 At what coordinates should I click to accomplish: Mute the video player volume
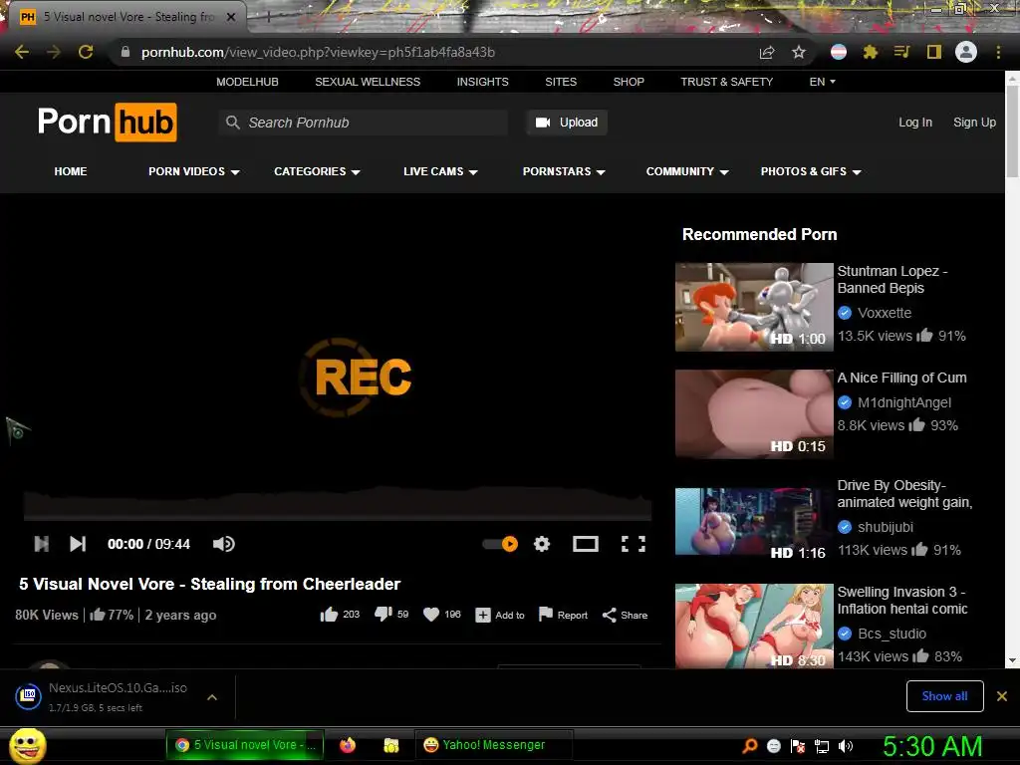tap(224, 544)
